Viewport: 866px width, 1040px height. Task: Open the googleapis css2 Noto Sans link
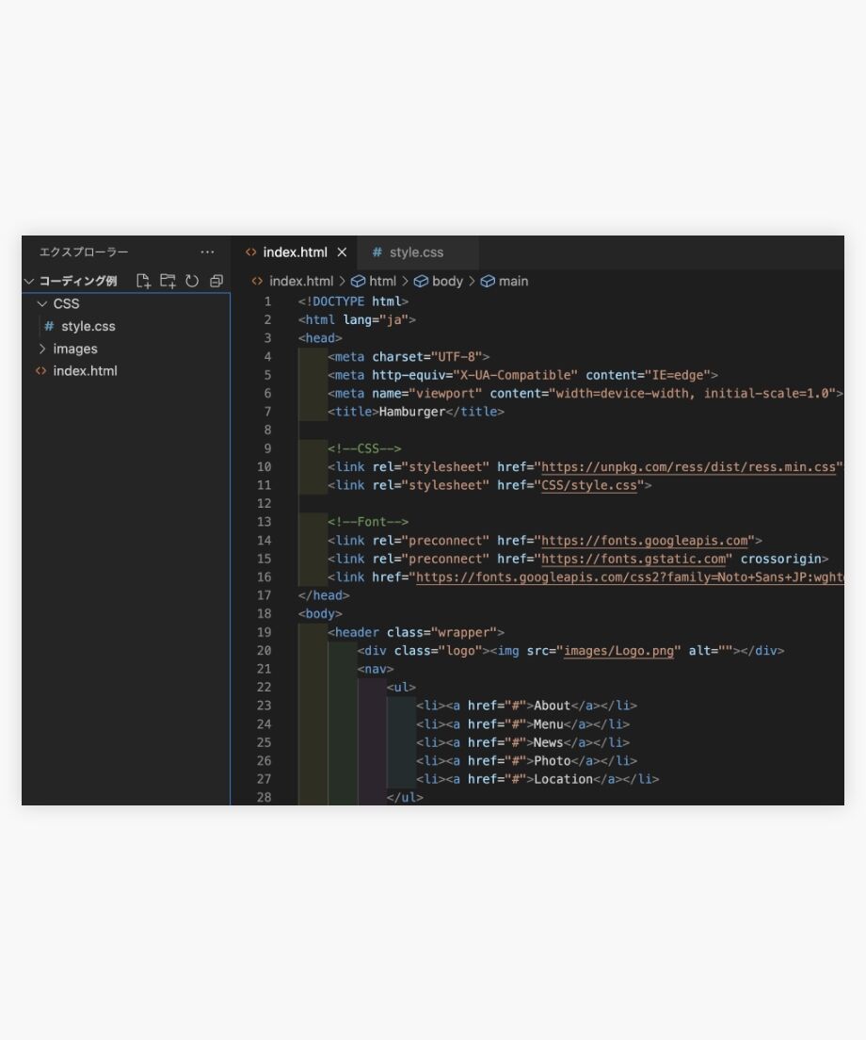[x=630, y=577]
